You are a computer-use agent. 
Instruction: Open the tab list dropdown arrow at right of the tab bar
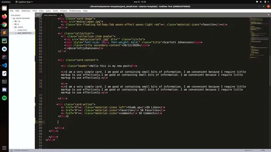[268, 15]
